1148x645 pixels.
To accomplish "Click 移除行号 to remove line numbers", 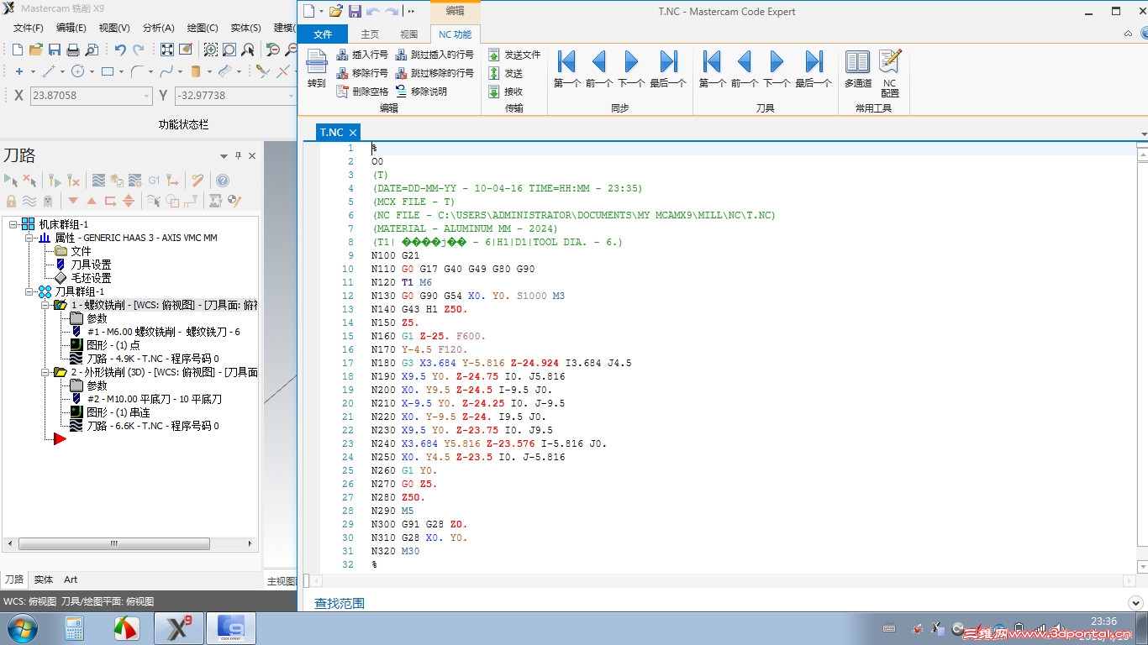I will pos(362,73).
